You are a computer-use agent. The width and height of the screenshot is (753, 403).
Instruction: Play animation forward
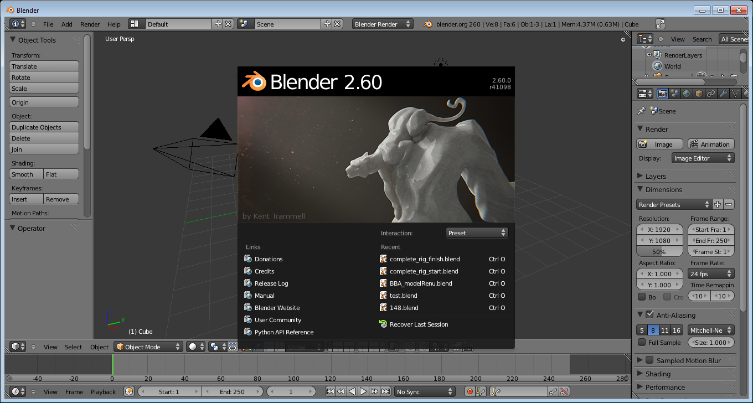(x=363, y=391)
